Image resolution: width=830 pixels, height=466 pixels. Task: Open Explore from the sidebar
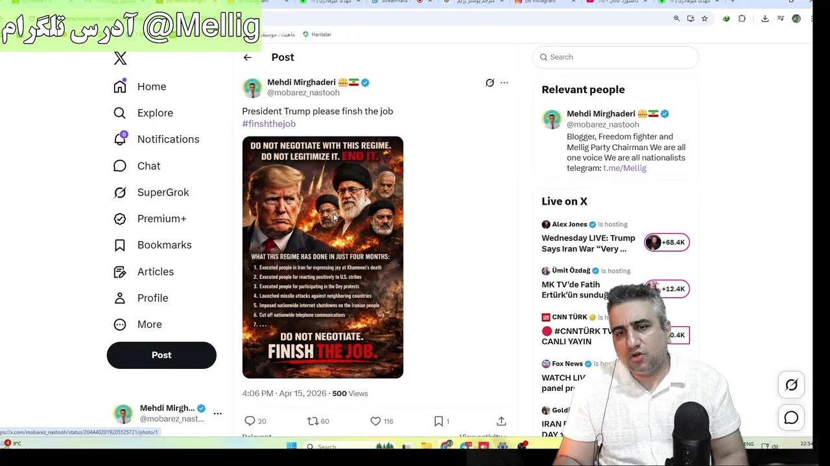click(x=143, y=113)
